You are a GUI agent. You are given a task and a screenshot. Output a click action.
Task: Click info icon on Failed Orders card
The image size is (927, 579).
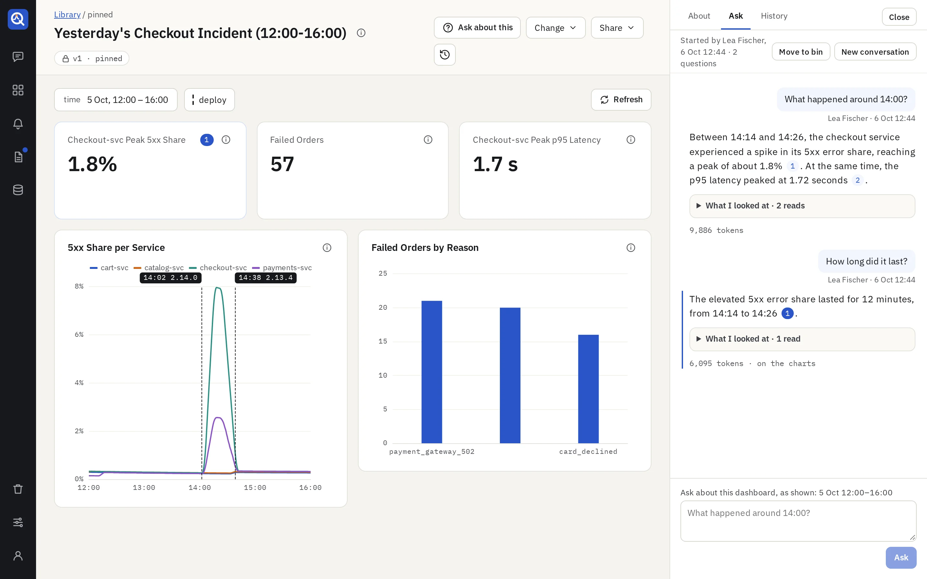(x=428, y=140)
